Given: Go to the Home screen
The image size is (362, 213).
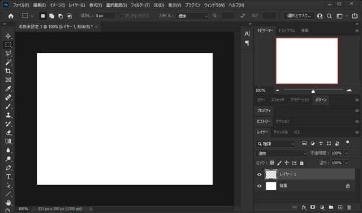Looking at the screenshot, I should 11,16.
